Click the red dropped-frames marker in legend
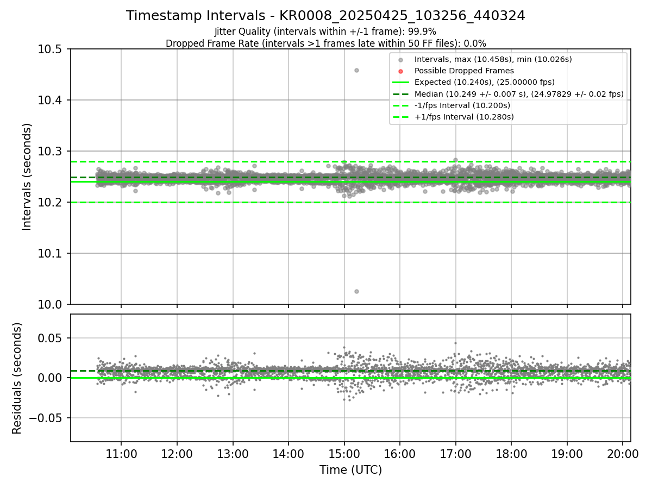Image resolution: width=652 pixels, height=489 pixels. 400,71
